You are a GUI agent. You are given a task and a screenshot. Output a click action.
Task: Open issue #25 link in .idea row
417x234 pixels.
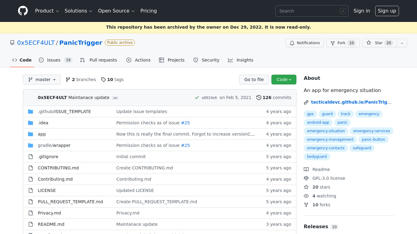185,123
